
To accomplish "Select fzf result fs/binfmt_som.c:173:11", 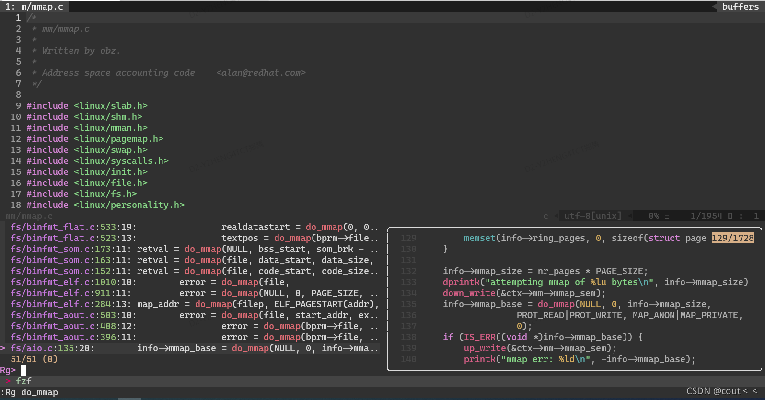I will coord(195,249).
